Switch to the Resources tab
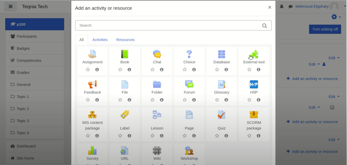 click(125, 40)
